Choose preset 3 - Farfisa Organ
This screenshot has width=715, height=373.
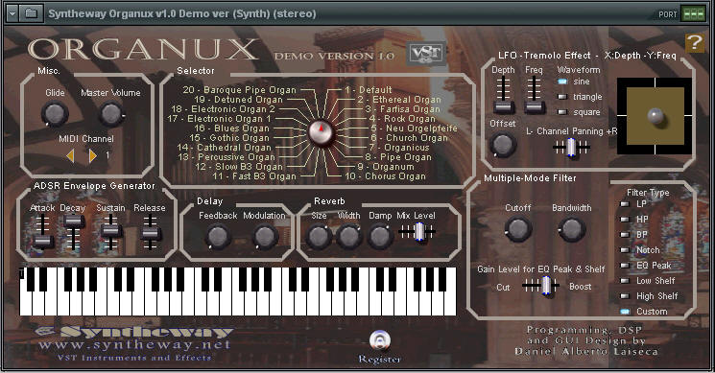point(403,109)
